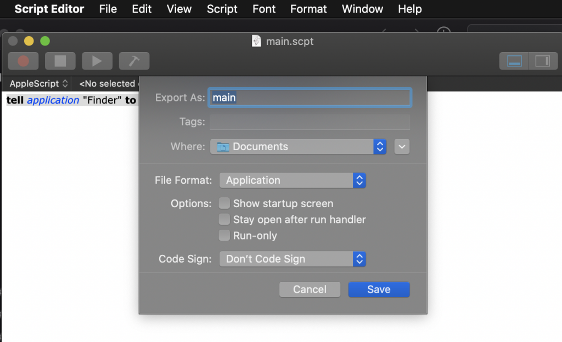Open the File Format dropdown (Application)
This screenshot has width=562, height=342.
point(293,180)
